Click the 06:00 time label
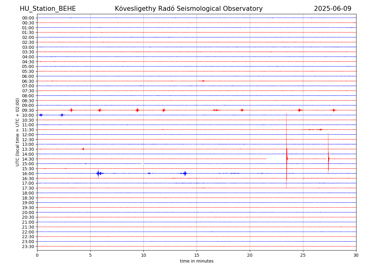The image size is (371, 278). click(x=28, y=76)
